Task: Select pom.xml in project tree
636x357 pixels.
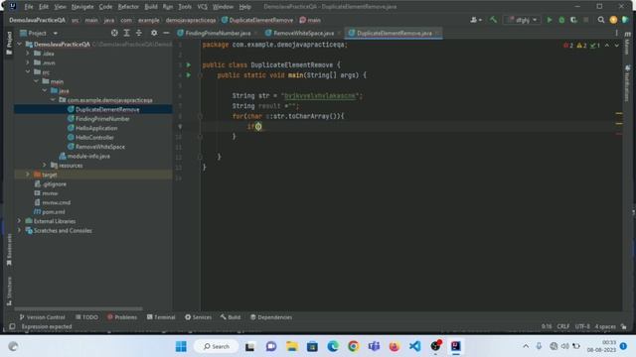Action: pos(54,211)
